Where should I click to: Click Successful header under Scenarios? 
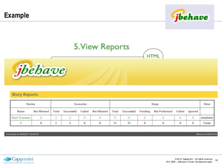point(70,112)
